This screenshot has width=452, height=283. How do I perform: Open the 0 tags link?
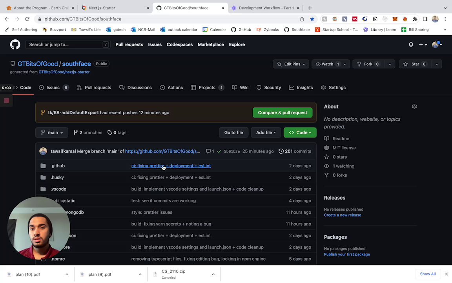tap(117, 132)
